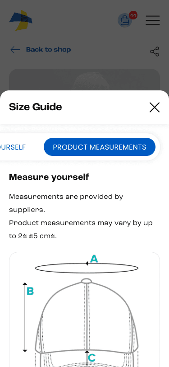Click the letter B label on the diagram
The width and height of the screenshot is (169, 367).
[x=30, y=292]
